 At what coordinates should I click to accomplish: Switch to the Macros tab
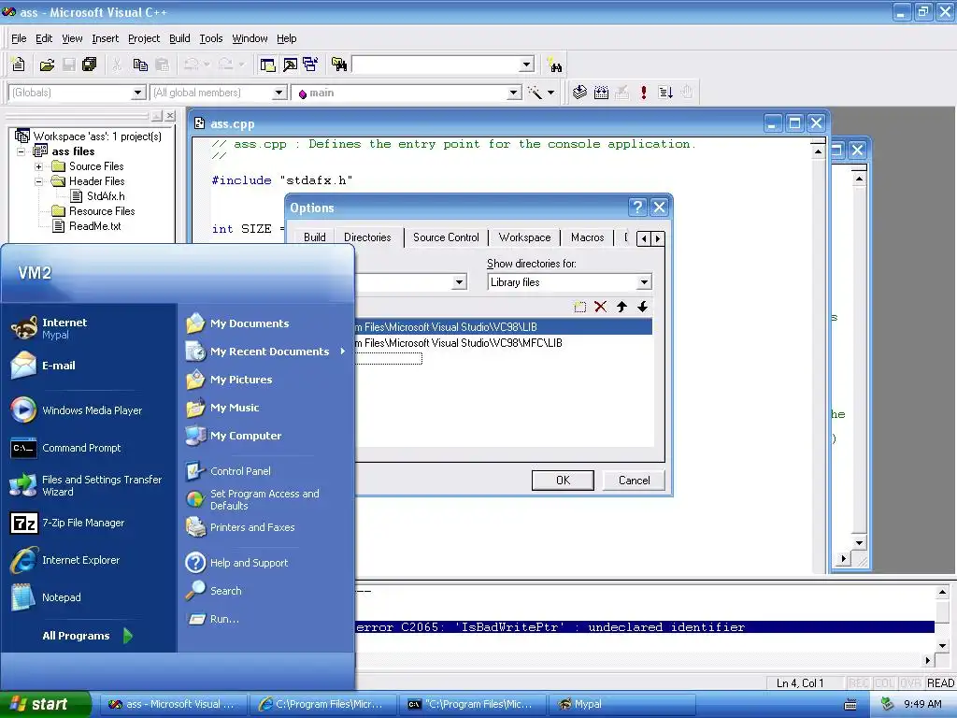[587, 237]
